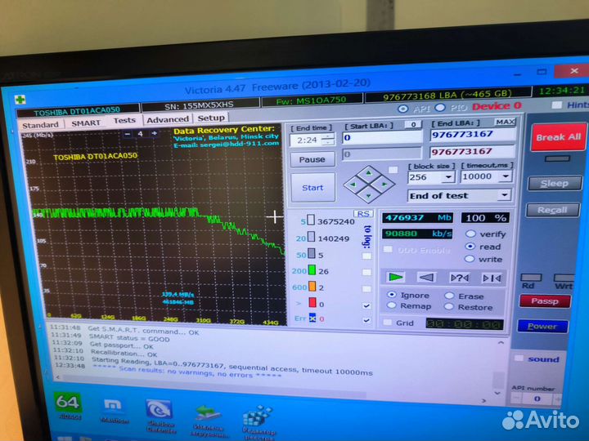Viewport: 589px width, 441px height.
Task: Click the Start LBA input field
Action: click(381, 138)
